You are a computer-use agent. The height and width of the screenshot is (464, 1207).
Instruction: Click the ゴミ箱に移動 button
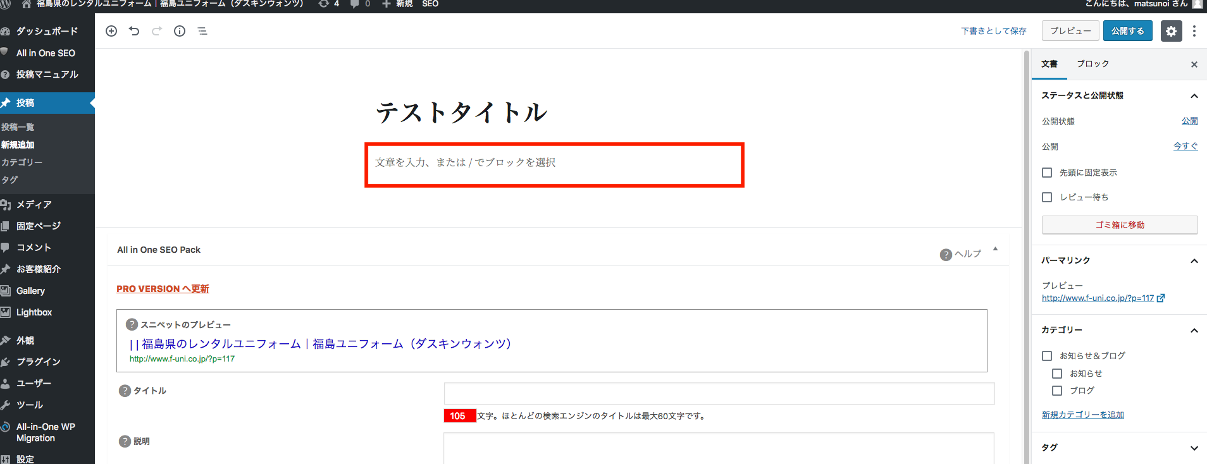click(x=1119, y=225)
